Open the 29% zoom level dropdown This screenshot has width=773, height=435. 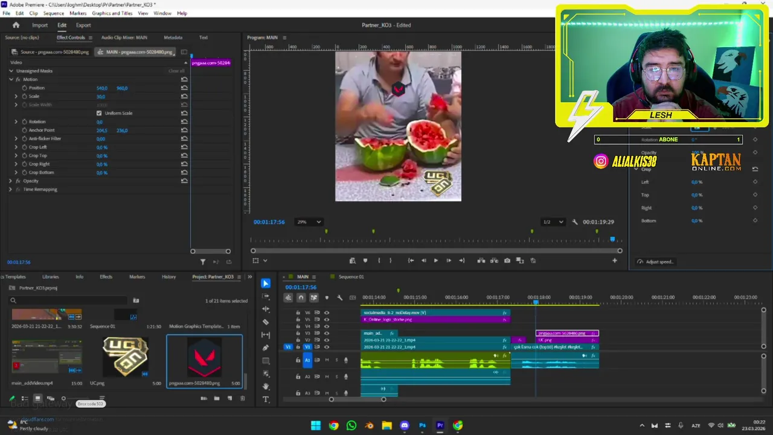pyautogui.click(x=309, y=222)
